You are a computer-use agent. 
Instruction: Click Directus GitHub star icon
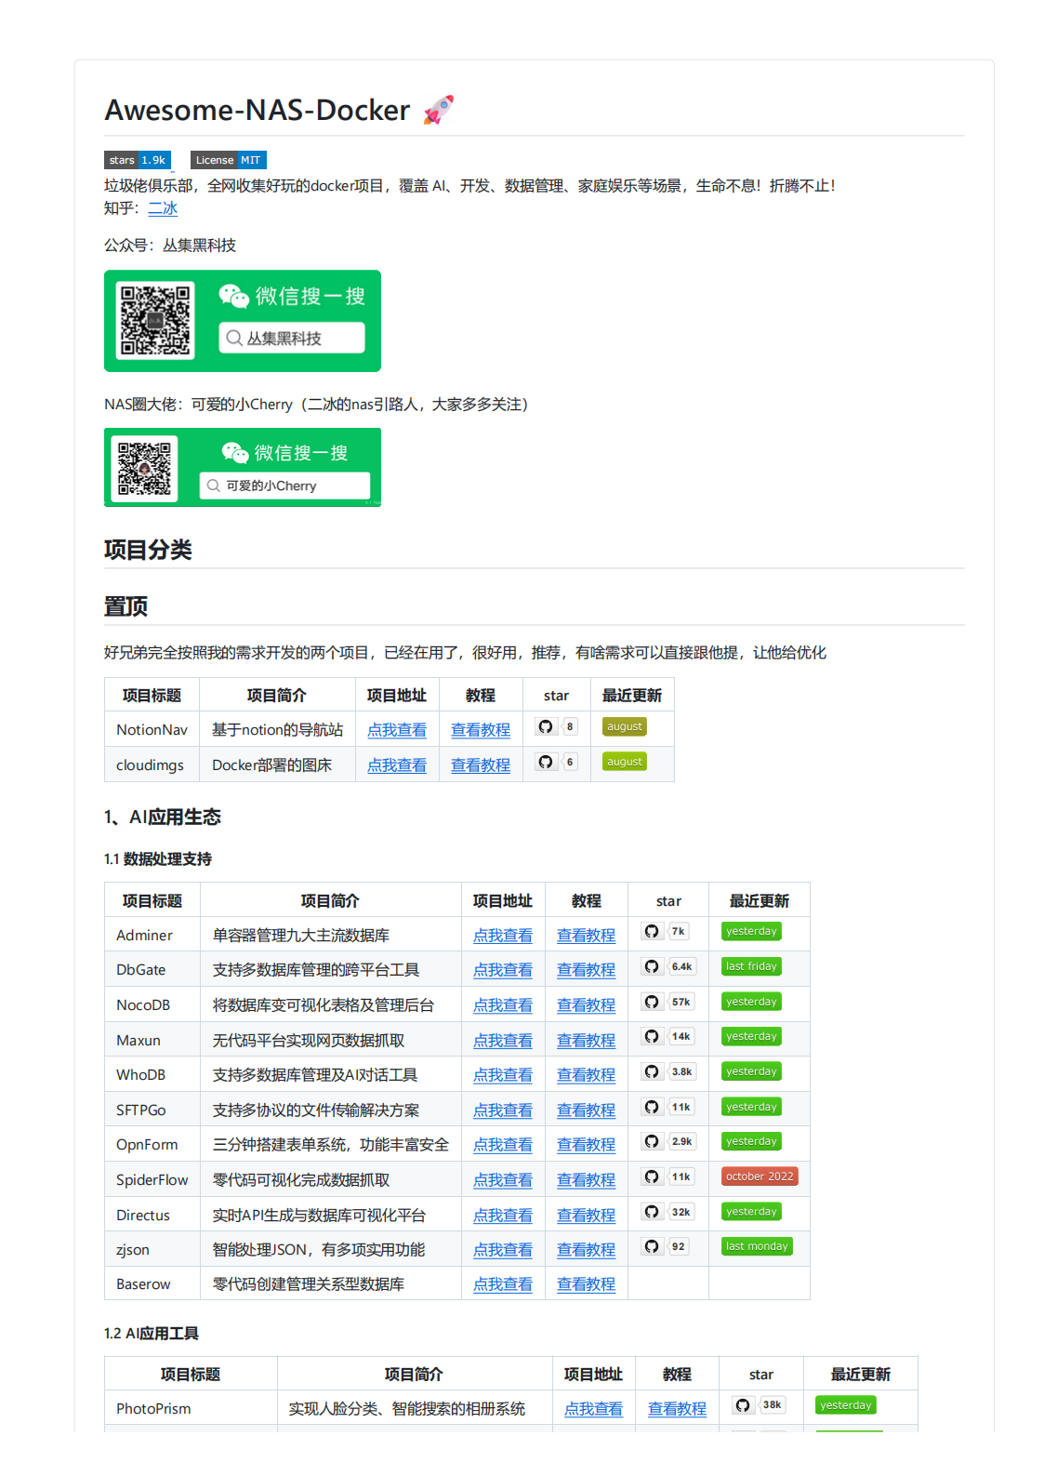pyautogui.click(x=652, y=1211)
